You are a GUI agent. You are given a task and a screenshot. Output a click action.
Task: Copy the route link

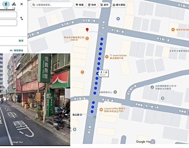click(x=17, y=50)
